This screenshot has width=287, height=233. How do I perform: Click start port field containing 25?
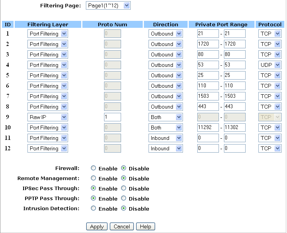pyautogui.click(x=208, y=75)
